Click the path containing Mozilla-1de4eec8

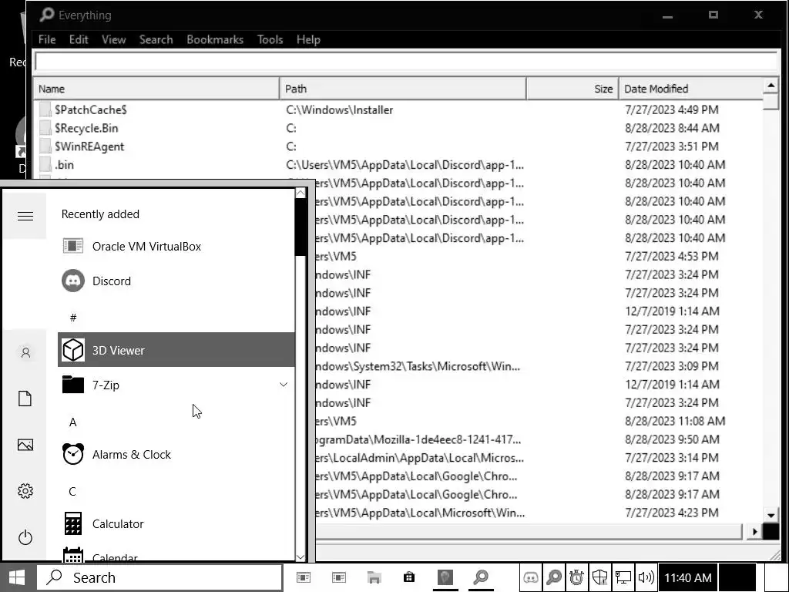pyautogui.click(x=418, y=439)
